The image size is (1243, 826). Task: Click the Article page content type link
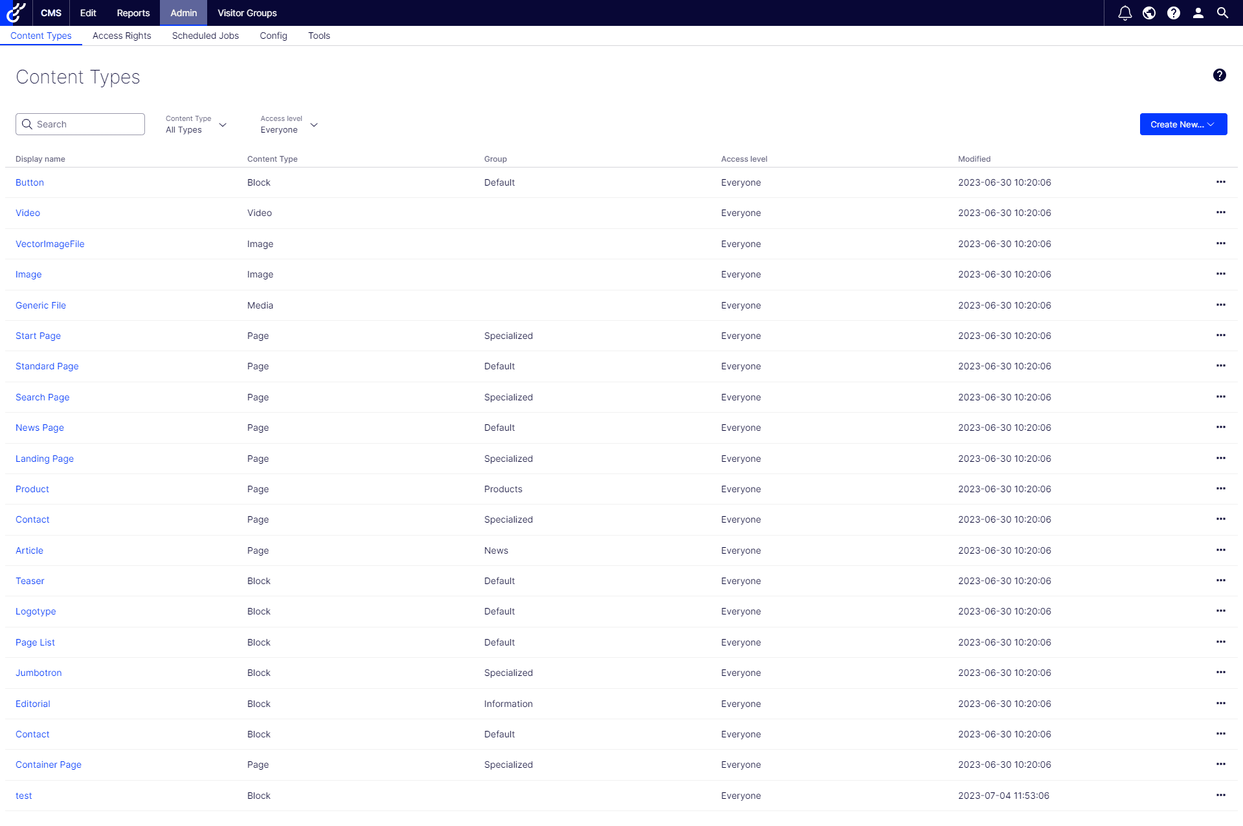(28, 549)
